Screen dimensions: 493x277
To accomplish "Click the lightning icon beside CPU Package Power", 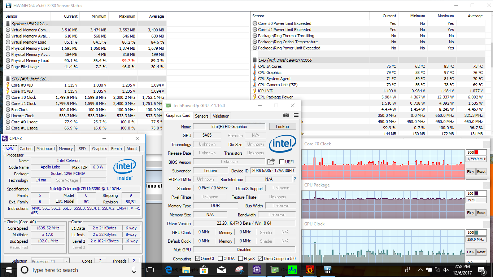I will (x=254, y=97).
